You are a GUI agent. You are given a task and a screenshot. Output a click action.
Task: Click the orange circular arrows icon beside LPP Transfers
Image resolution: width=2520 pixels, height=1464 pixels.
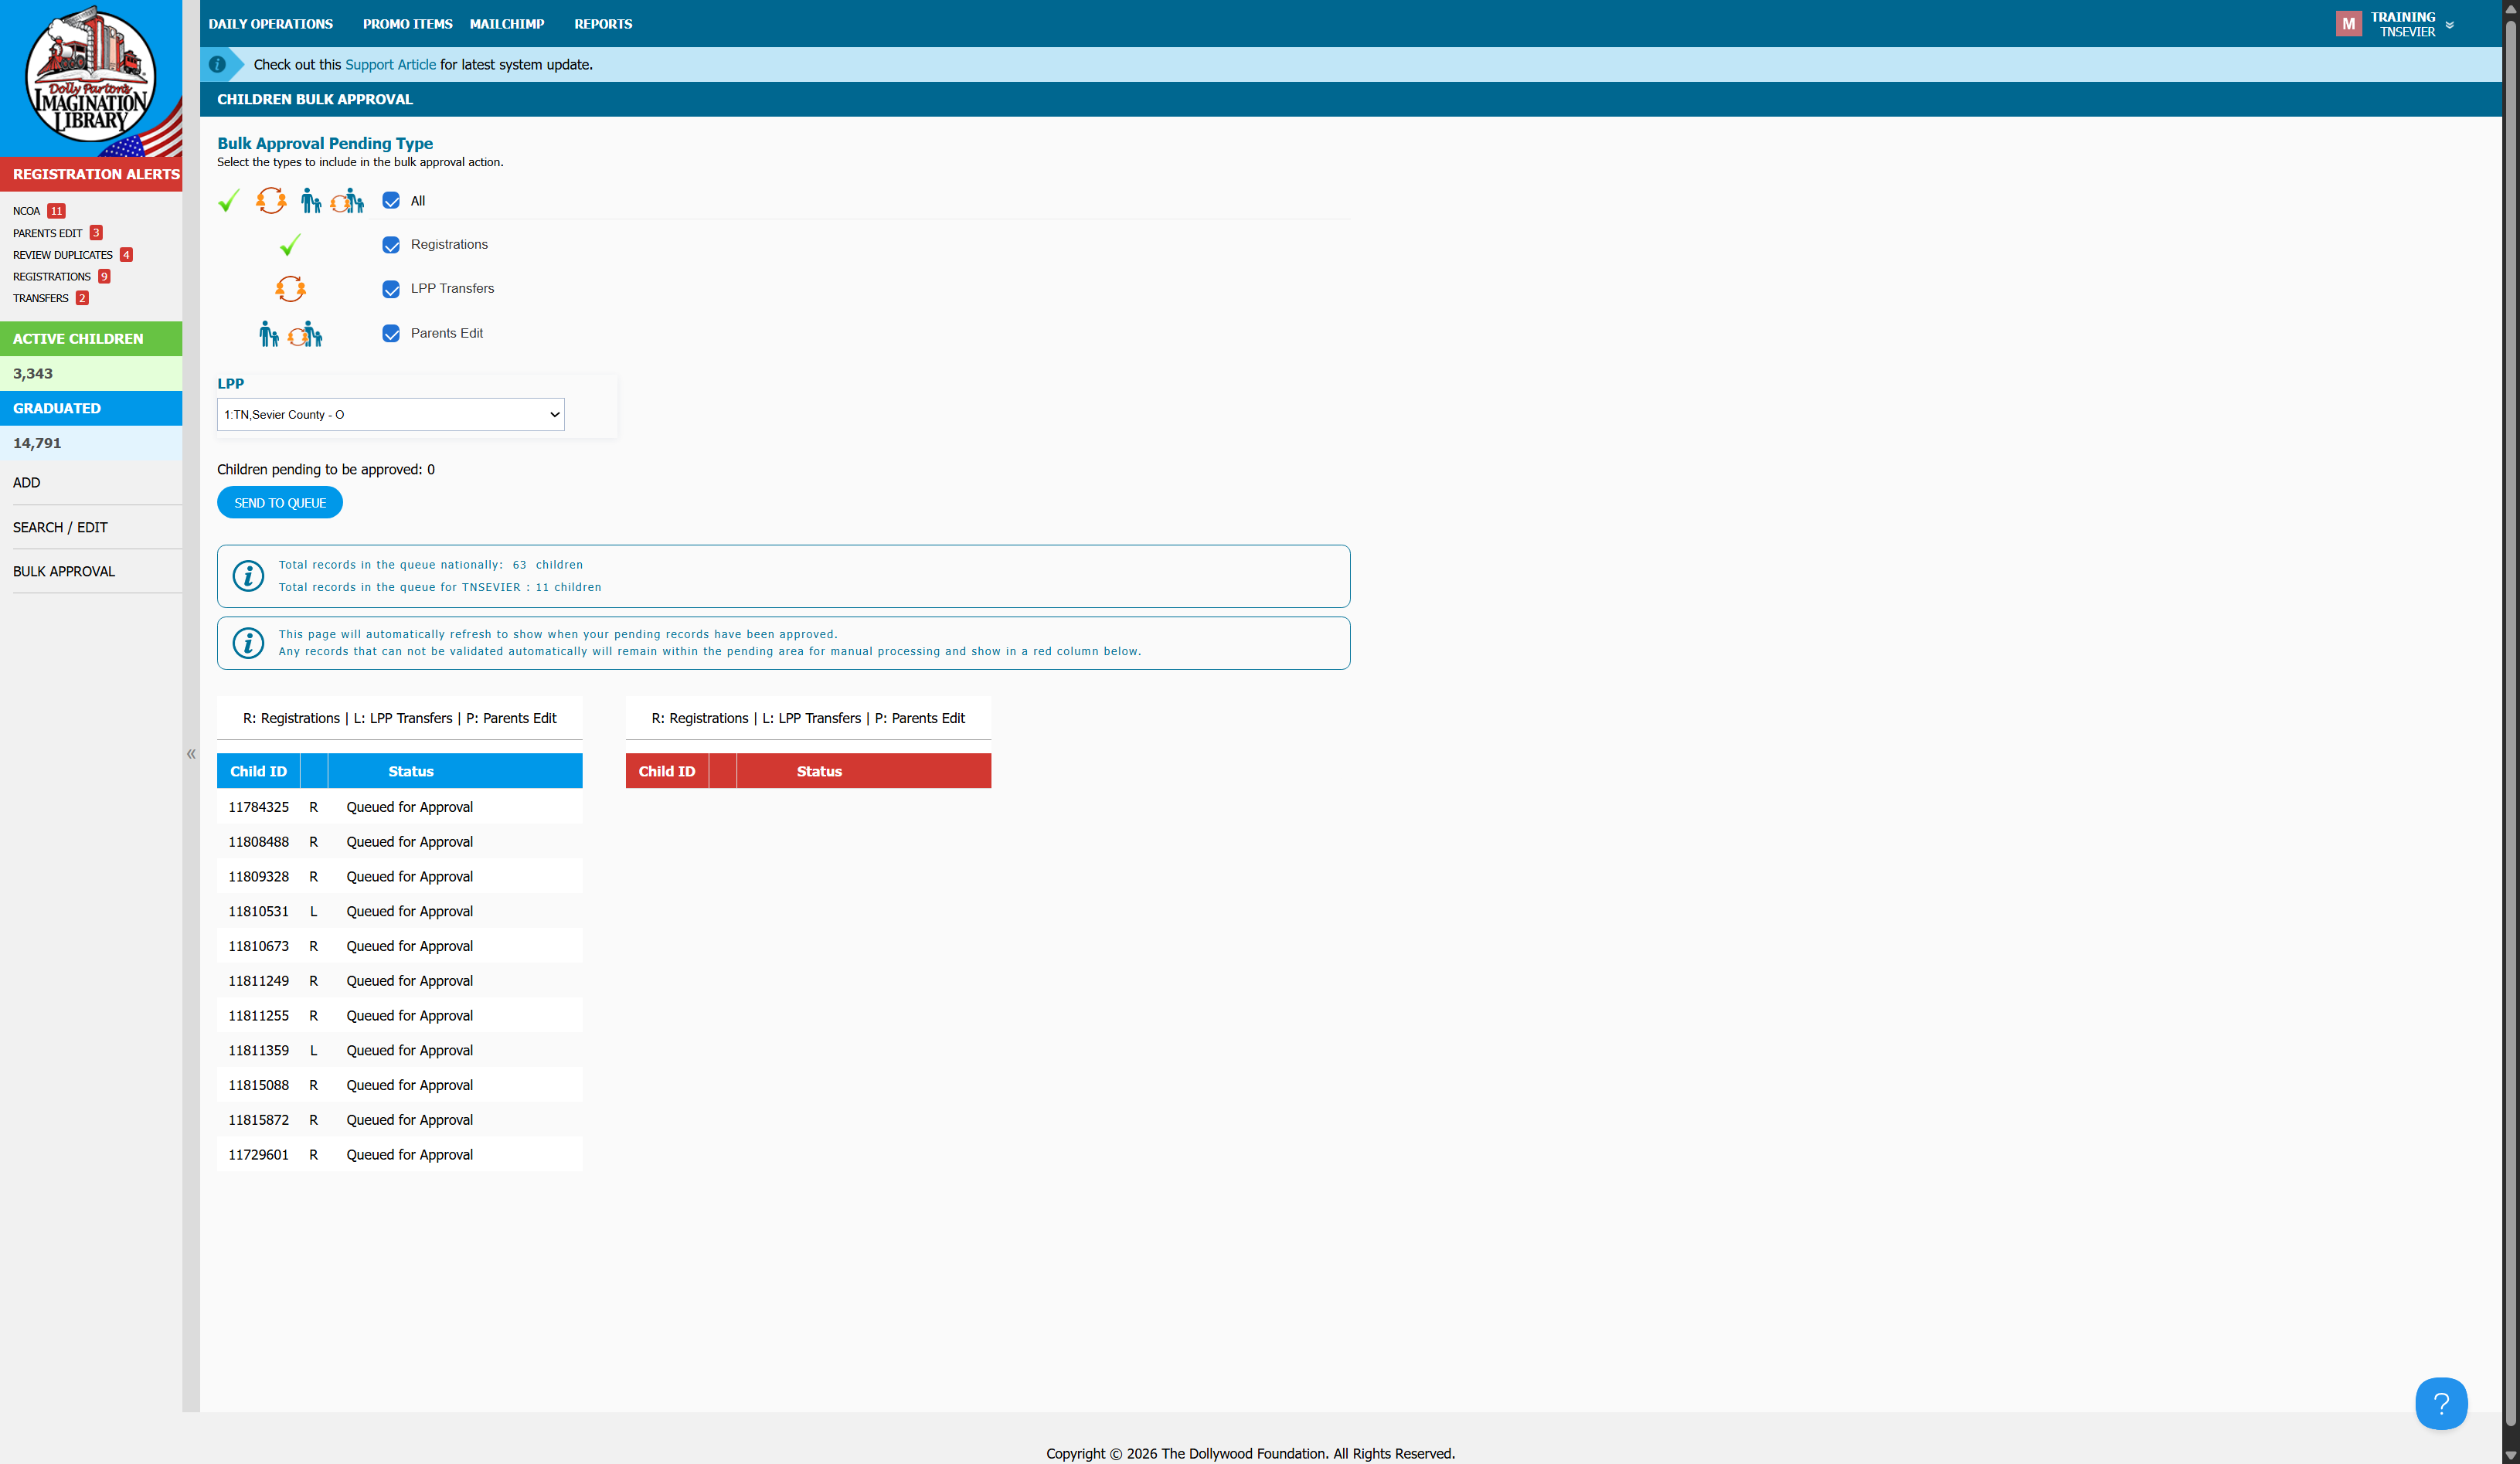[x=290, y=289]
